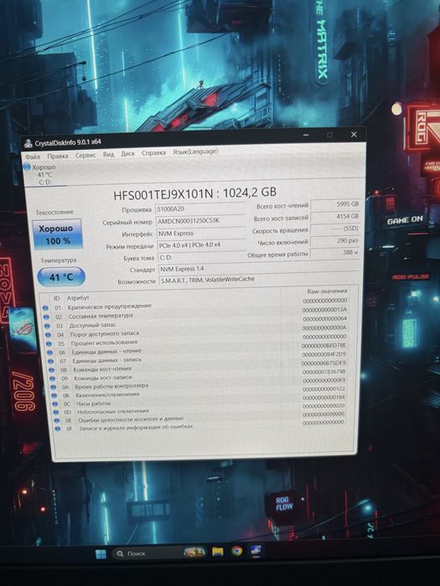Open the Правка menu
Viewport: 440px width, 586px height.
tap(58, 156)
